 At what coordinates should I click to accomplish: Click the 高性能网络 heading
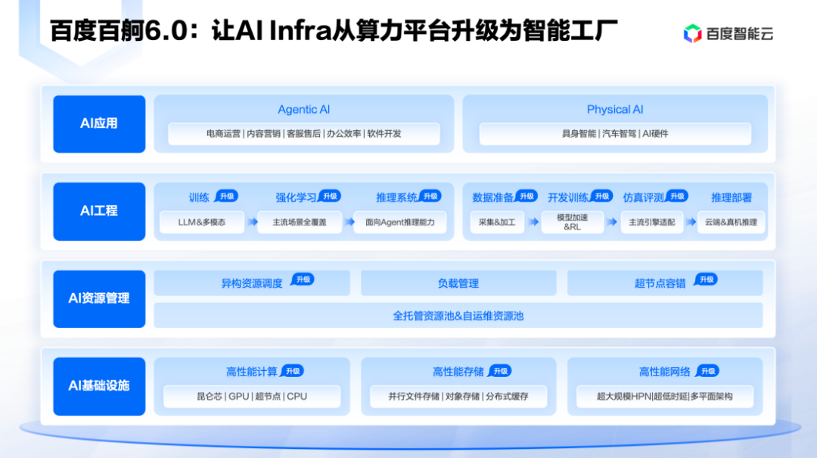[665, 372]
